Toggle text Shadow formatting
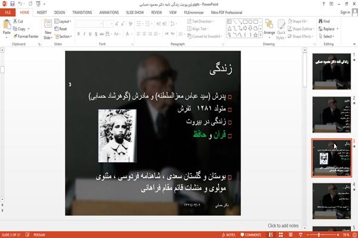This screenshot has height=238, width=358. 96,34
